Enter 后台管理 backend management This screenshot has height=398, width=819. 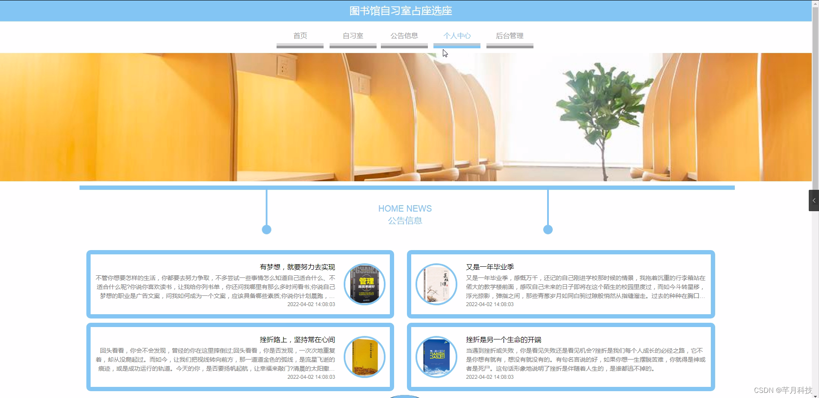click(x=510, y=36)
